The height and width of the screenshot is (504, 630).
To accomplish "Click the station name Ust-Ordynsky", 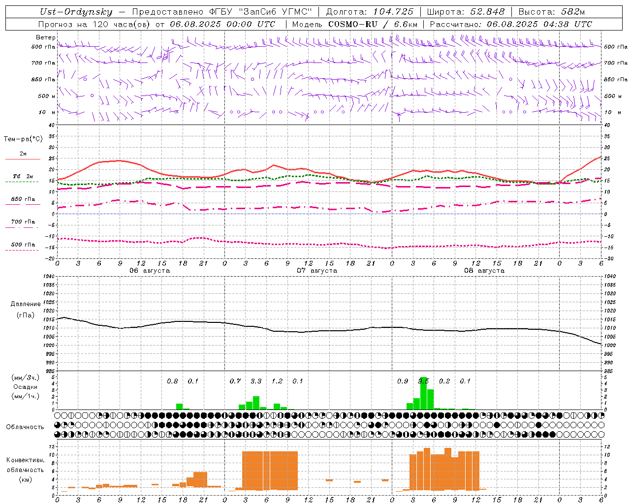I will click(x=76, y=12).
